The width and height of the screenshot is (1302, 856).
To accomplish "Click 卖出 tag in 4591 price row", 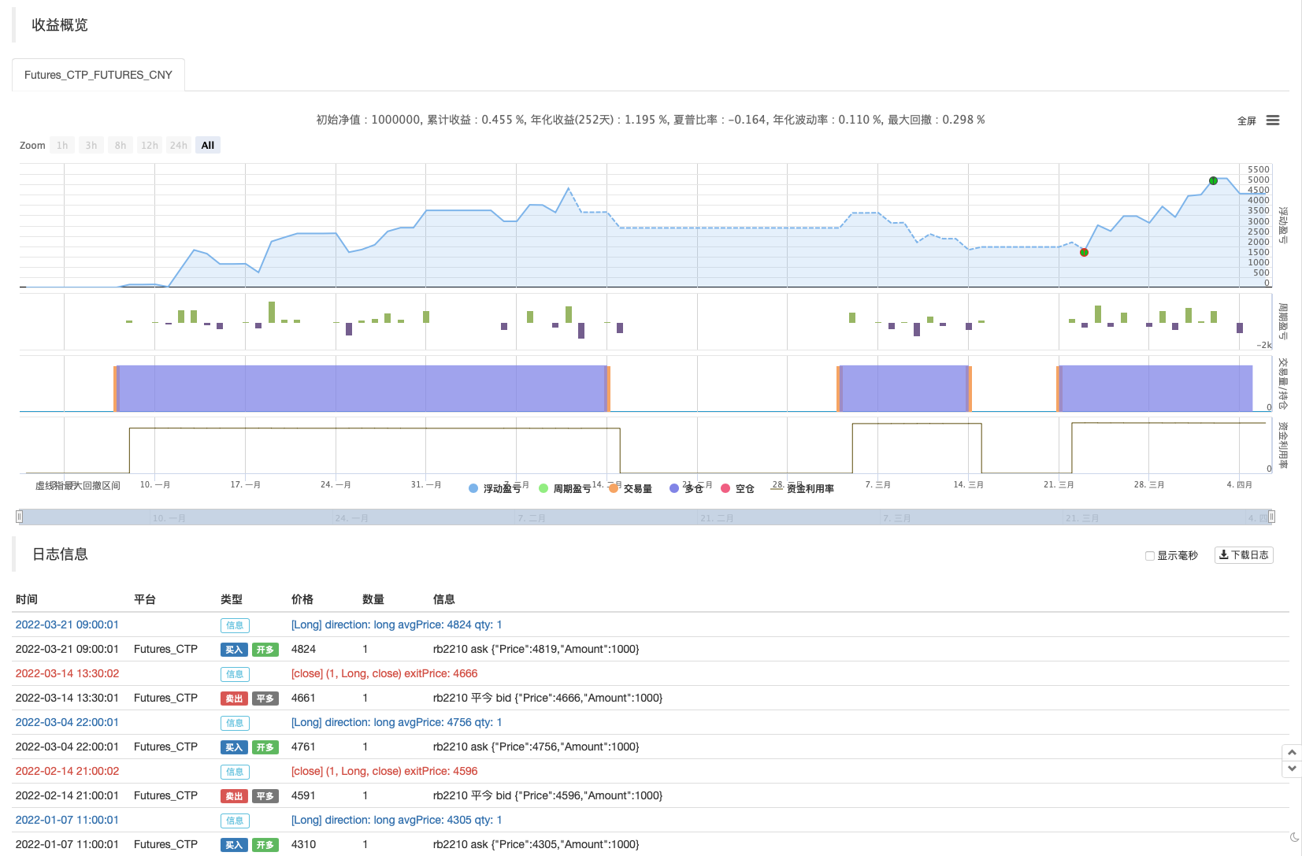I will pyautogui.click(x=234, y=796).
